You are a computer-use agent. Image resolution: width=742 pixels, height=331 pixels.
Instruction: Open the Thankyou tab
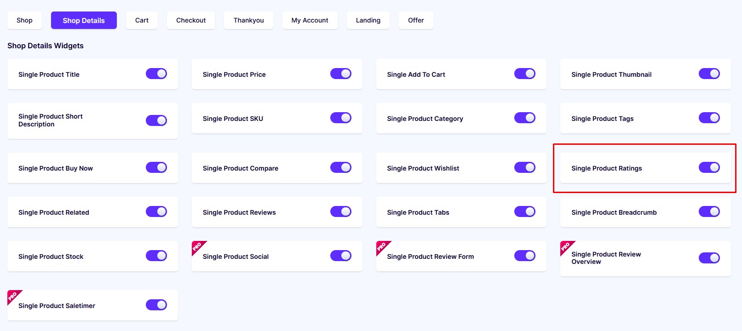coord(248,20)
